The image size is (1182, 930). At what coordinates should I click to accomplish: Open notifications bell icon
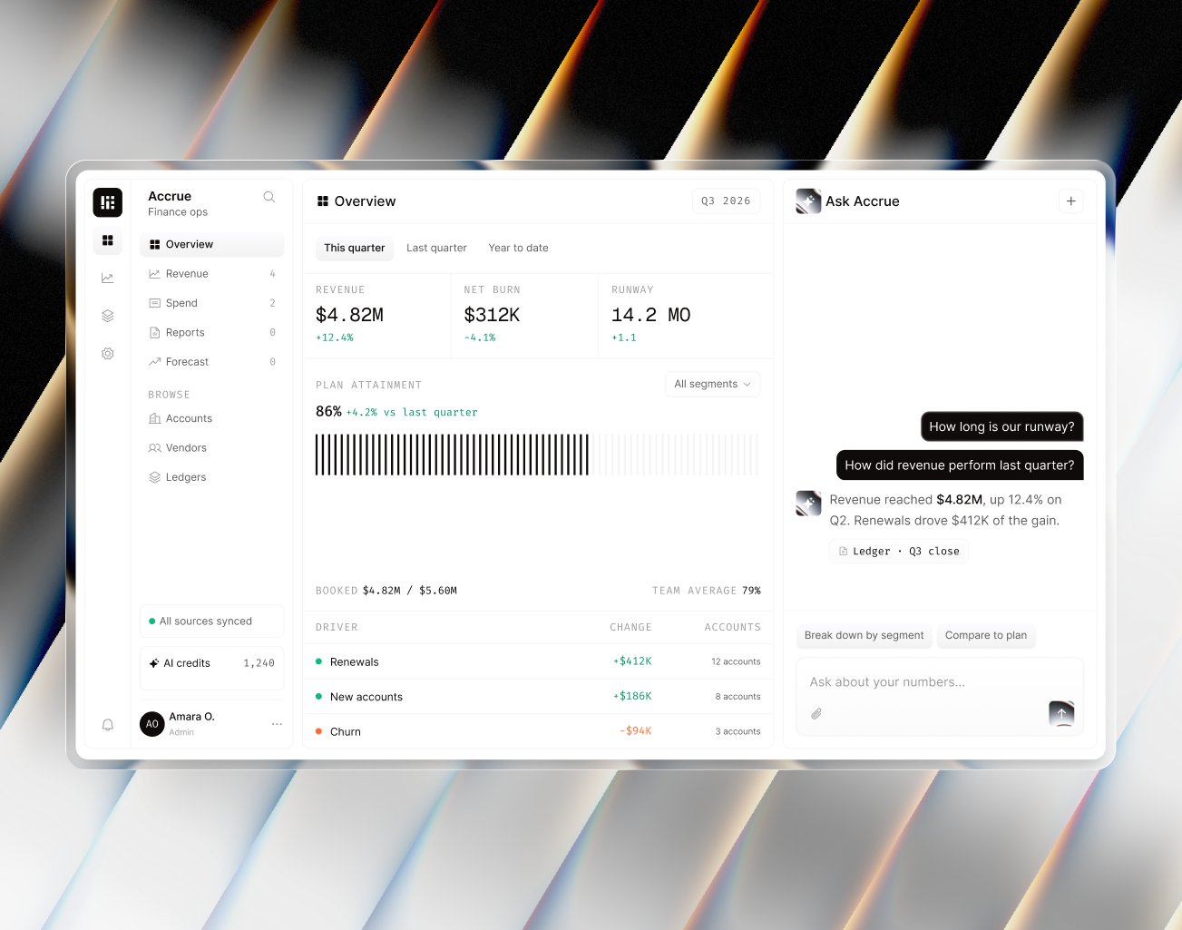(x=107, y=724)
